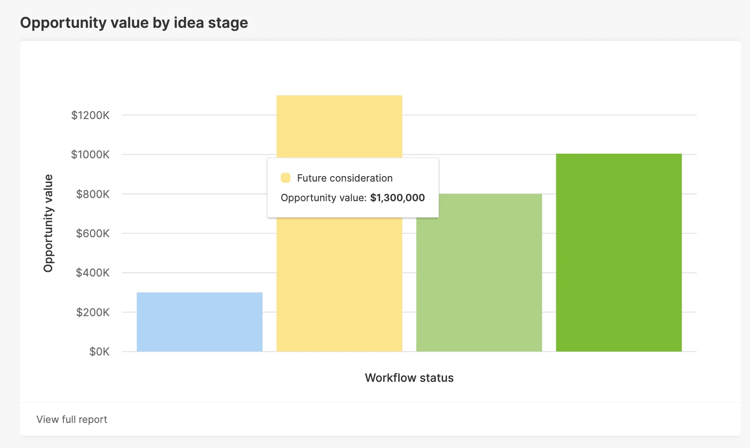Open View full report
The width and height of the screenshot is (750, 448).
pos(71,419)
